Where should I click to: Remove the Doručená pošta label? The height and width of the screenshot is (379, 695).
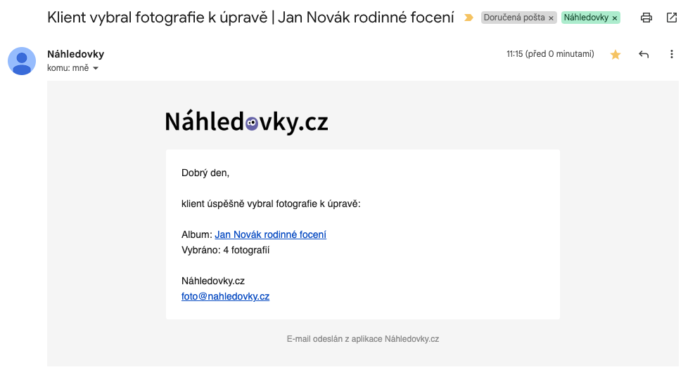pos(551,18)
